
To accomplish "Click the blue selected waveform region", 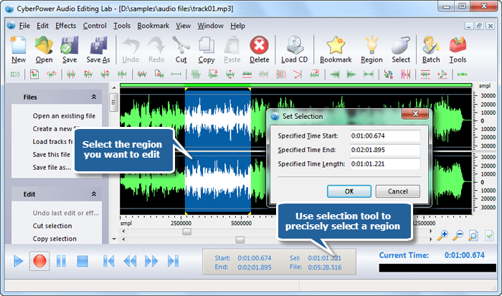I will pos(218,151).
